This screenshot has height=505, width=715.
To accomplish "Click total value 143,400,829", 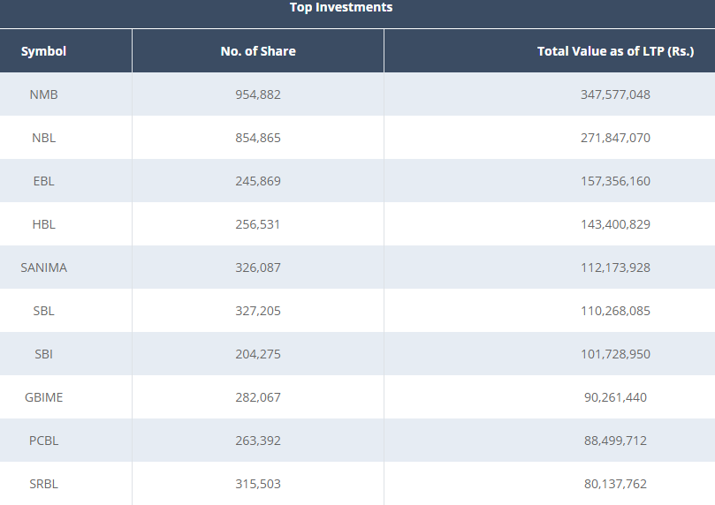I will click(x=616, y=224).
